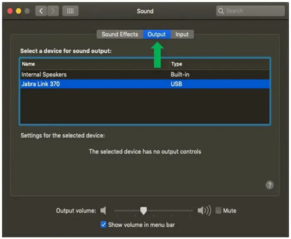Click the high volume speaker icon
291x239 pixels.
coord(204,211)
